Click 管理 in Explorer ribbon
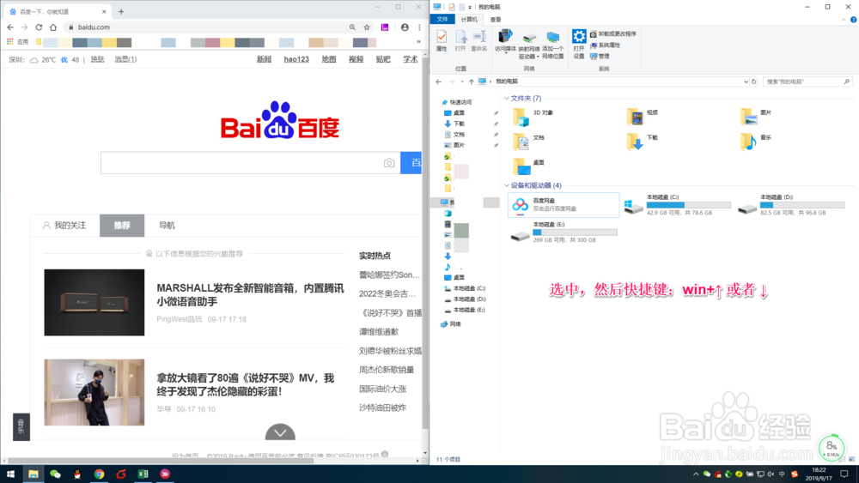The height and width of the screenshot is (483, 859). [x=600, y=56]
